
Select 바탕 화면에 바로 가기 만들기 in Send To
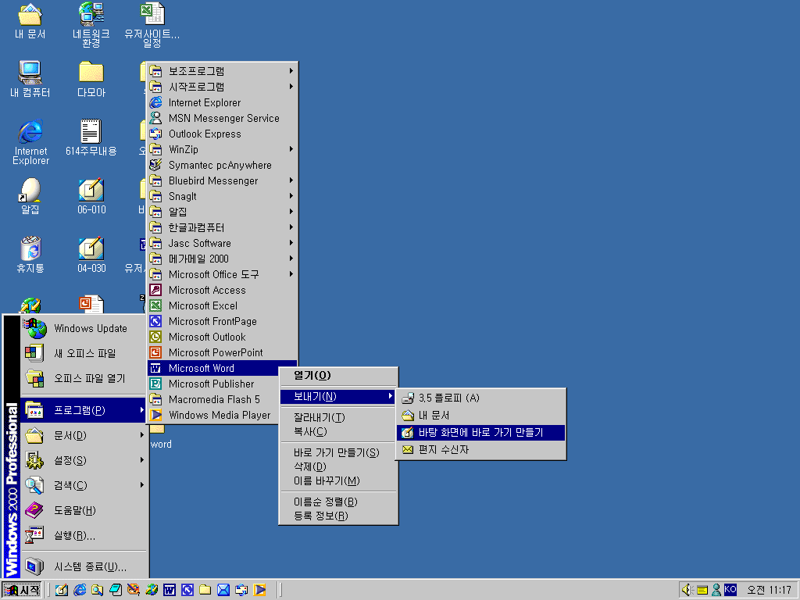click(480, 433)
